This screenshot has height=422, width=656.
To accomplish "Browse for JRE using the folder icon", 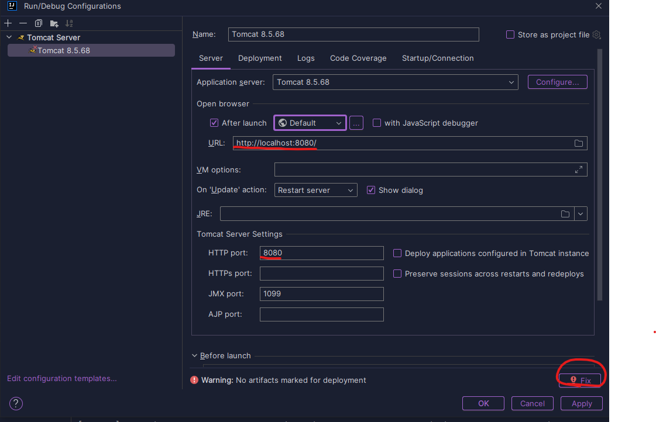I will click(x=565, y=214).
